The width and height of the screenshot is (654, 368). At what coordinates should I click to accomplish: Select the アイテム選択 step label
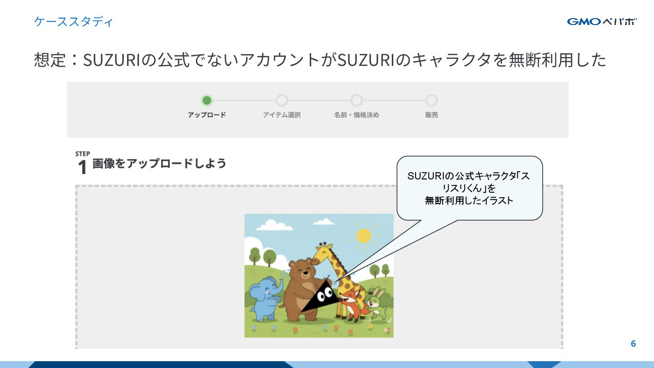coord(282,115)
